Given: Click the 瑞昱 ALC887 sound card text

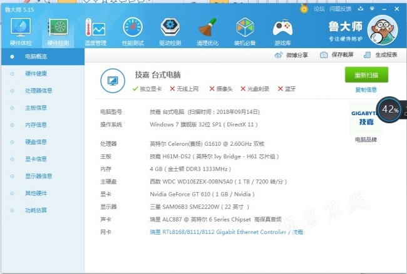Looking at the screenshot, I should click(215, 220).
